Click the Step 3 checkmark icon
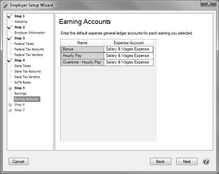This screenshot has width=219, height=174. 10,38
